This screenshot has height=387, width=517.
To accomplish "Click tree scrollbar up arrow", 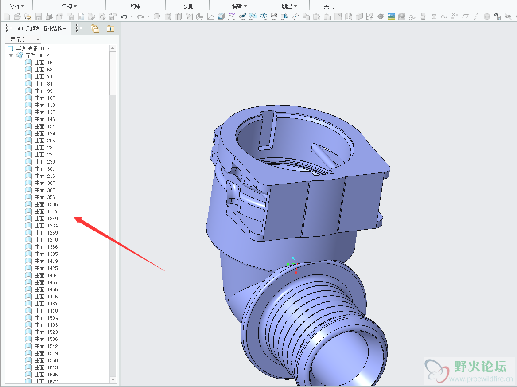I will point(113,48).
